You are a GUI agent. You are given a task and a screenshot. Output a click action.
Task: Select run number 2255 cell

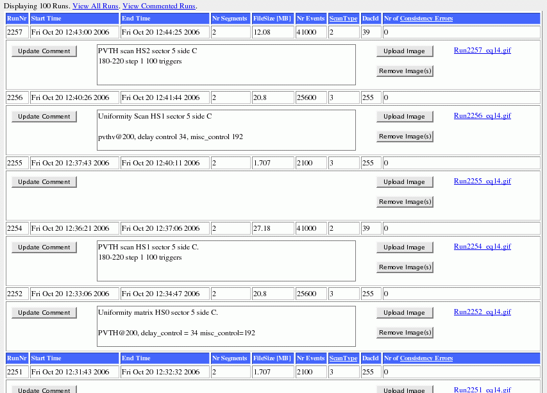click(x=17, y=163)
